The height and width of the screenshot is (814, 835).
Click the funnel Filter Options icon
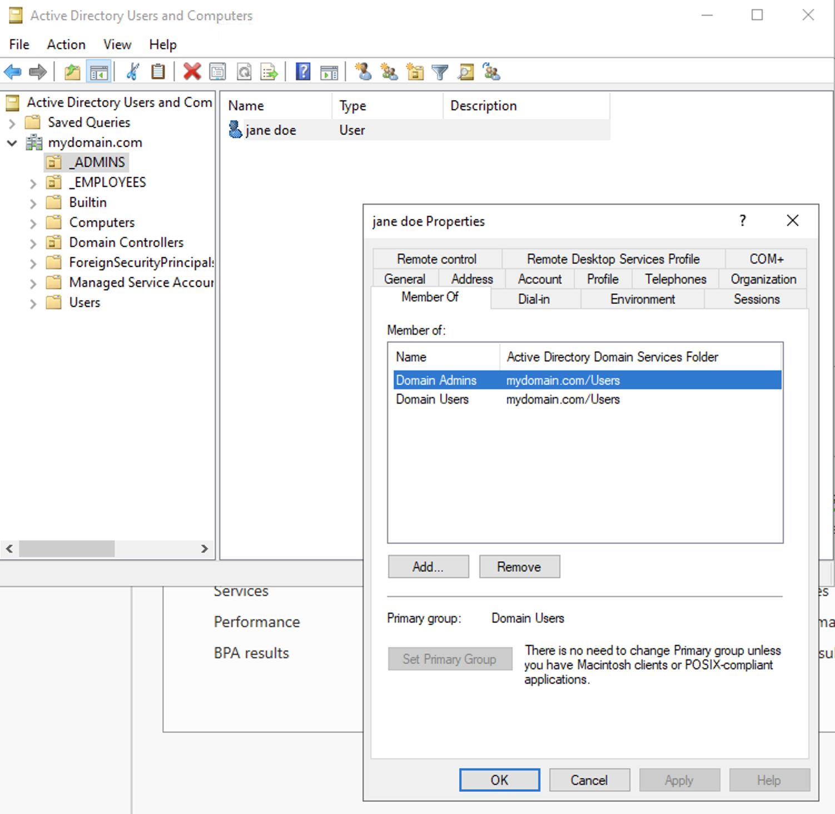[x=440, y=72]
